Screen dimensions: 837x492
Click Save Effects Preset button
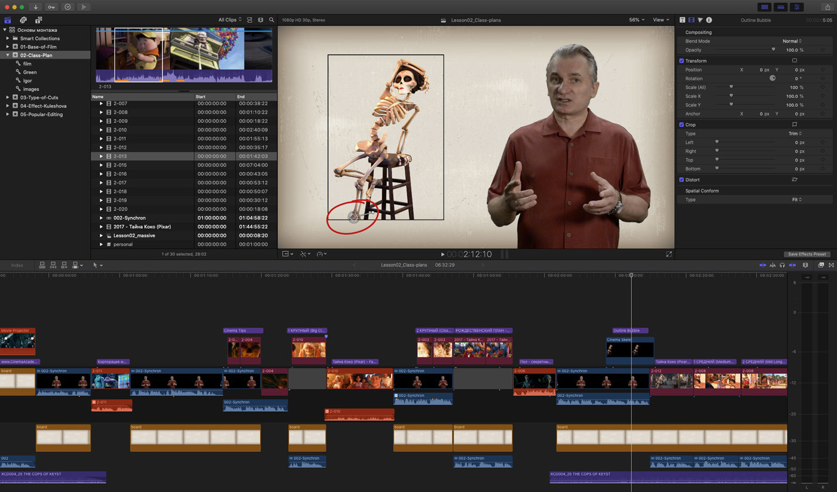coord(807,254)
